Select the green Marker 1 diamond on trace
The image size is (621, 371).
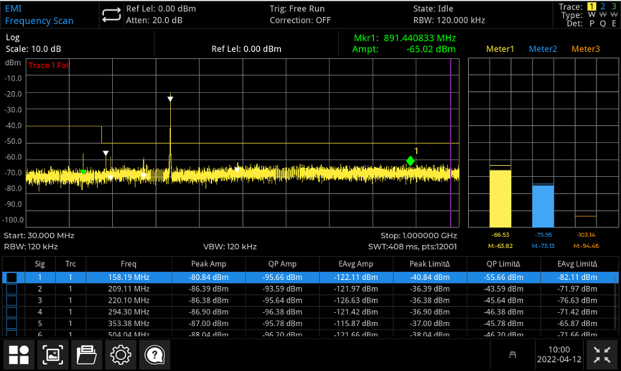point(410,160)
